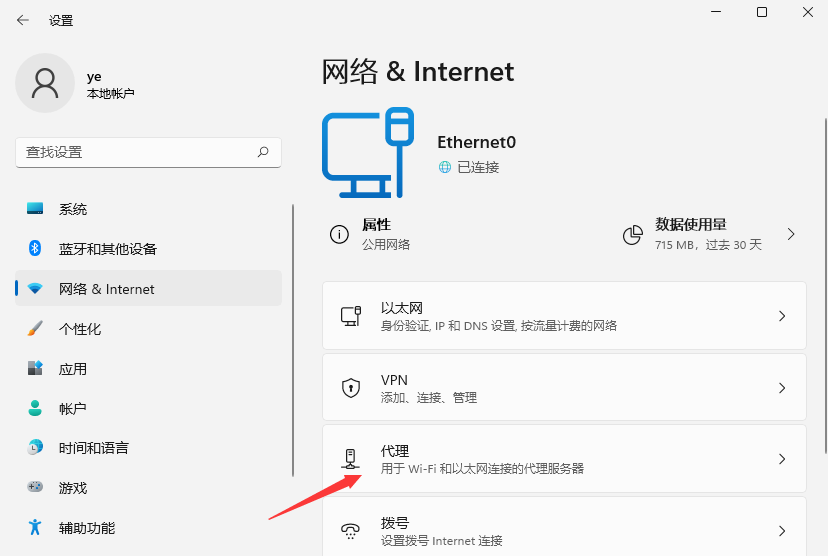Viewport: 828px width, 556px height.
Task: Click the large Ethernet computer icon
Action: [x=368, y=153]
